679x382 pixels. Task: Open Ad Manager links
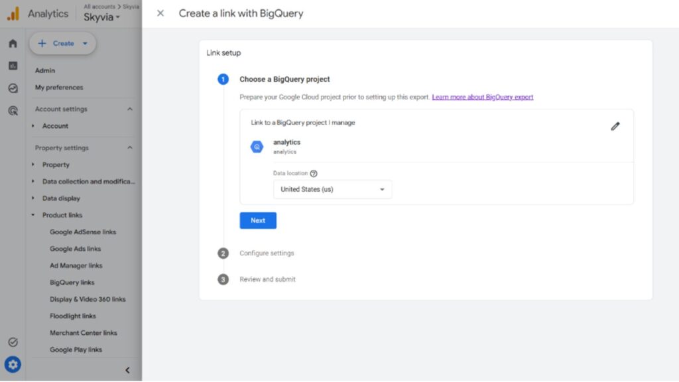click(x=76, y=265)
